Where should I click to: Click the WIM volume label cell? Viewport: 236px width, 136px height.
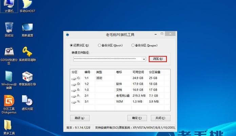tap(119, 102)
